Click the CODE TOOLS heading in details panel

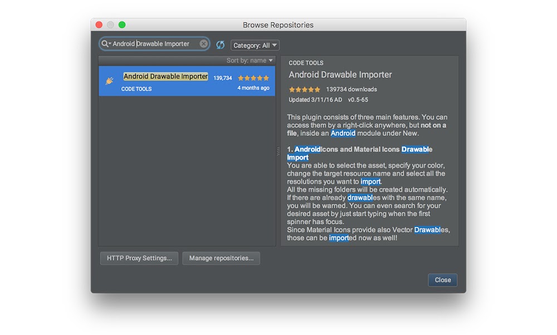(x=306, y=63)
